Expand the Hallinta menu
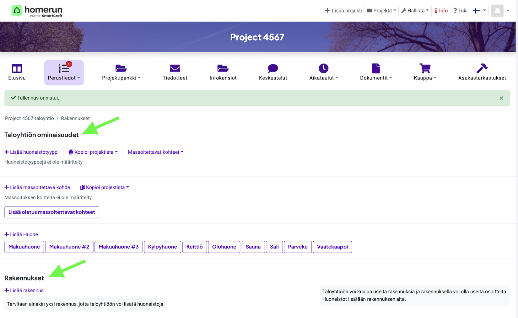The image size is (518, 318). (x=415, y=11)
